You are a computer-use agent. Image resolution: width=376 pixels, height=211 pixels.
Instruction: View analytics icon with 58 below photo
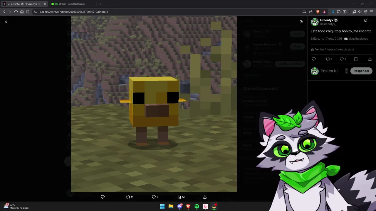181,197
